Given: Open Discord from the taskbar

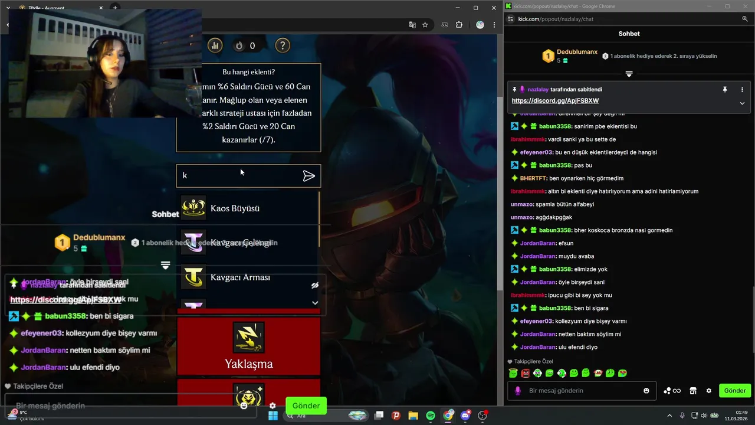Looking at the screenshot, I should tap(465, 416).
